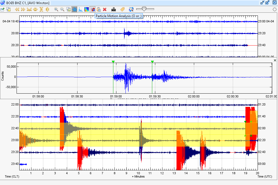The width and height of the screenshot is (278, 185).
Task: Click the magnifier icon next to slider
Action: coord(131,9)
